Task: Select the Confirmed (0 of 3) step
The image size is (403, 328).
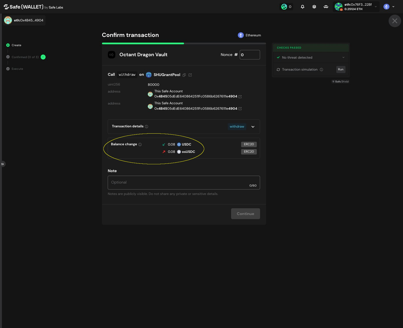Action: tap(25, 57)
